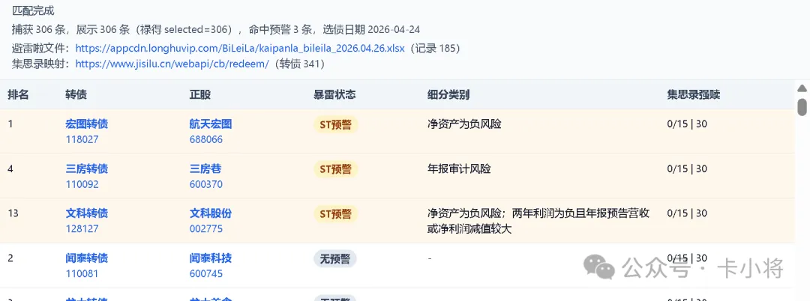Open the 文科转债 bond link
The image size is (810, 301).
pyautogui.click(x=87, y=213)
